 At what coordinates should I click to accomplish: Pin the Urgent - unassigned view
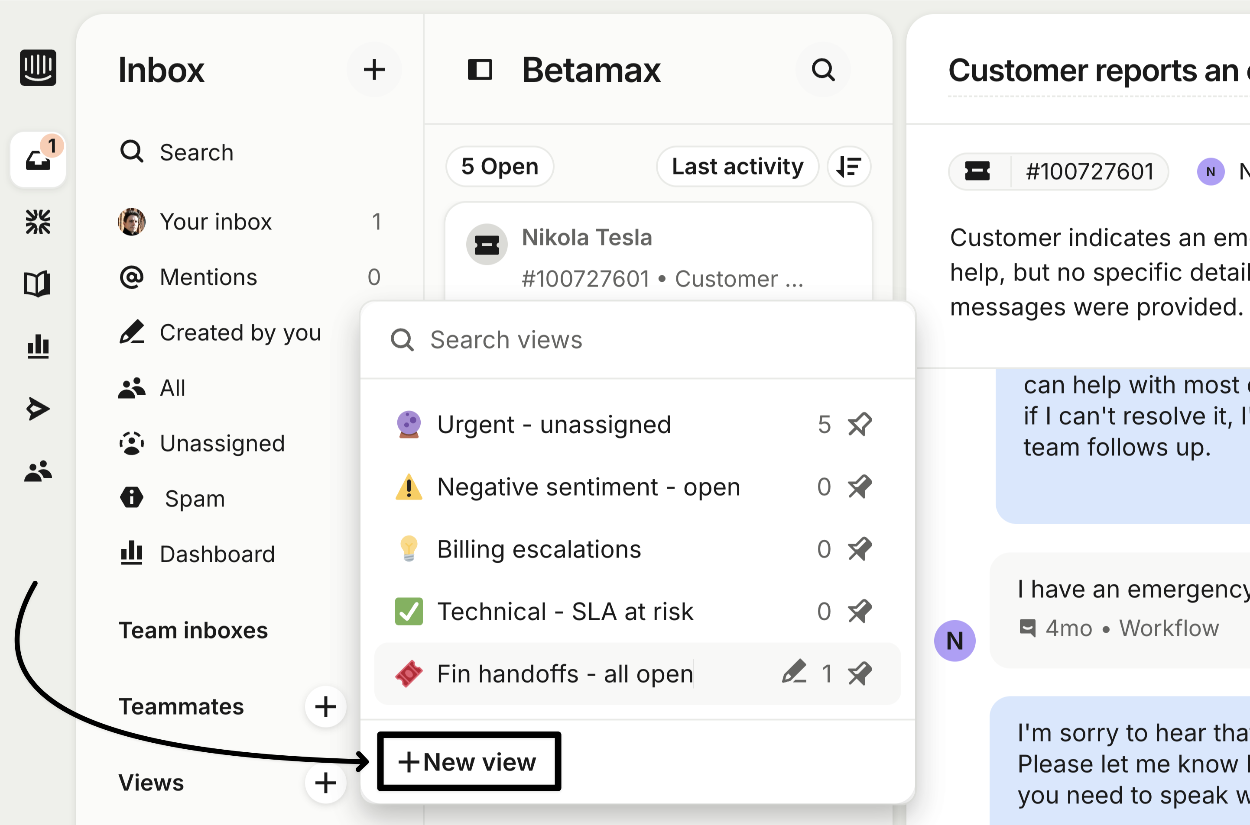coord(859,425)
